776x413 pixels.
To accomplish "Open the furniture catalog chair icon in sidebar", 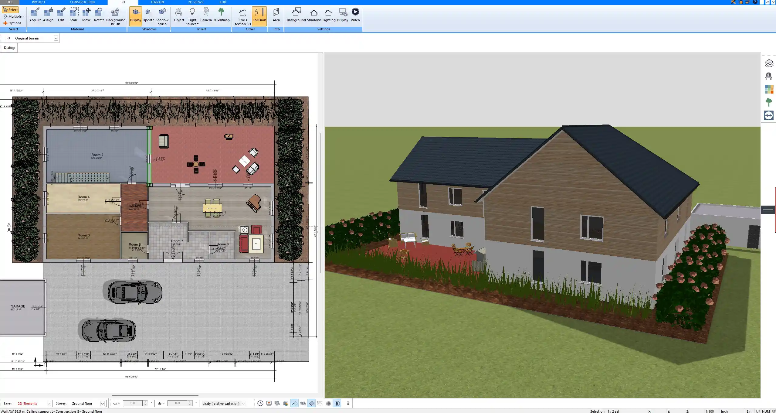I will [769, 76].
